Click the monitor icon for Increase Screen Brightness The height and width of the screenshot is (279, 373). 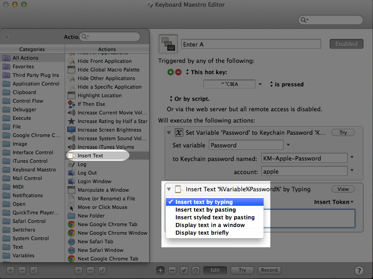coord(71,130)
